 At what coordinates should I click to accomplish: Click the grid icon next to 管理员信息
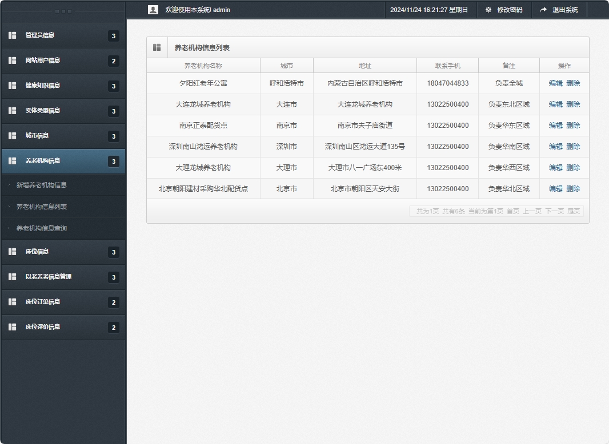(x=12, y=35)
